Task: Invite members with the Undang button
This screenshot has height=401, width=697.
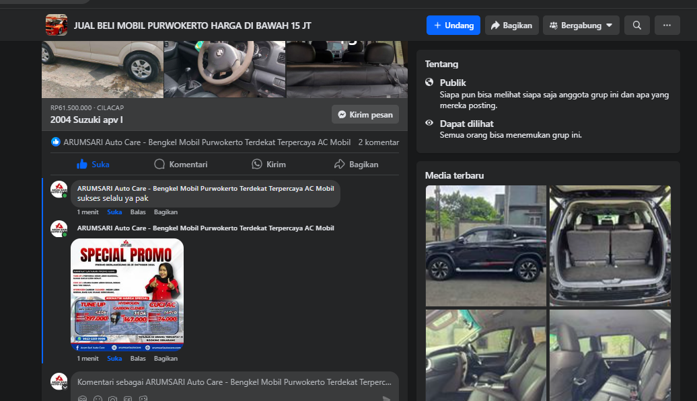Action: [453, 26]
